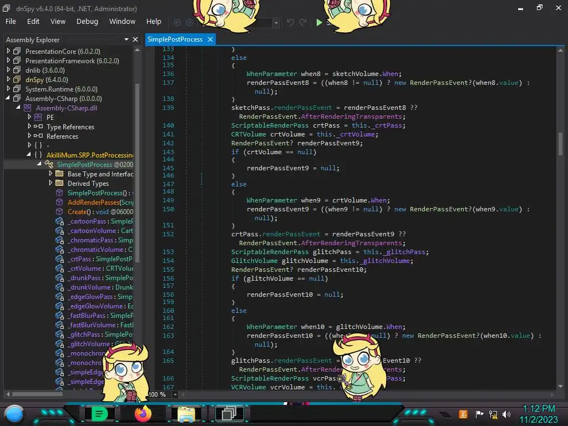Open the Help menu
Viewport: 568px width, 426px height.
154,22
